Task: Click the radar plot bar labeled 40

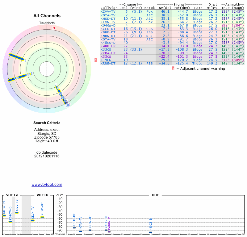Action: (17, 78)
